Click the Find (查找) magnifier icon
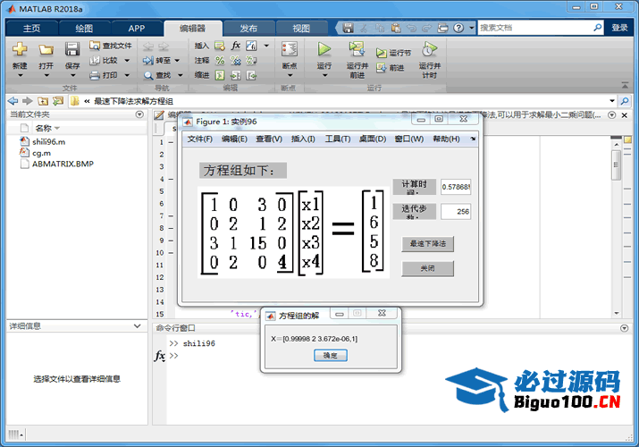This screenshot has width=639, height=447. (x=148, y=75)
